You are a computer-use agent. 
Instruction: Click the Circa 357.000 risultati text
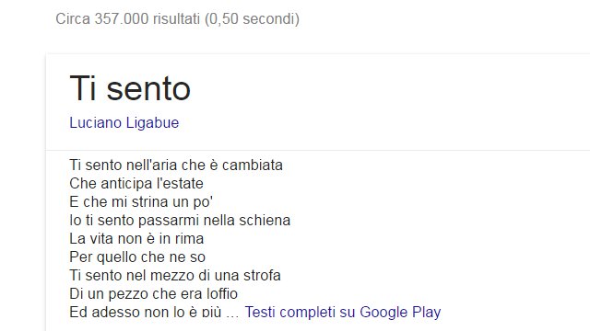(128, 18)
